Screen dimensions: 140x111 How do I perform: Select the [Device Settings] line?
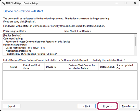pos(12,35)
